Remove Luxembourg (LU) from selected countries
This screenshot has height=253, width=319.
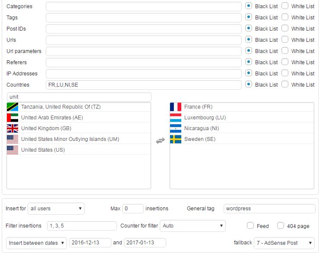point(242,118)
